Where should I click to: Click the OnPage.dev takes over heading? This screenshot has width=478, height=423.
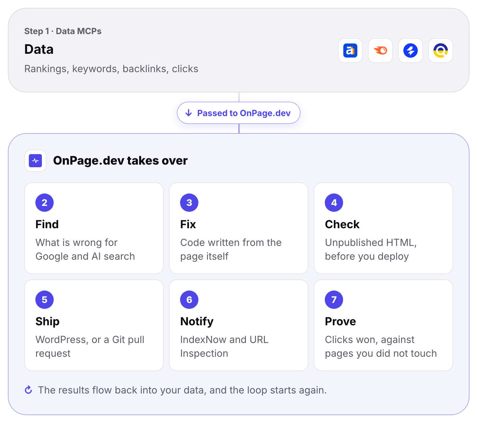[x=120, y=161]
